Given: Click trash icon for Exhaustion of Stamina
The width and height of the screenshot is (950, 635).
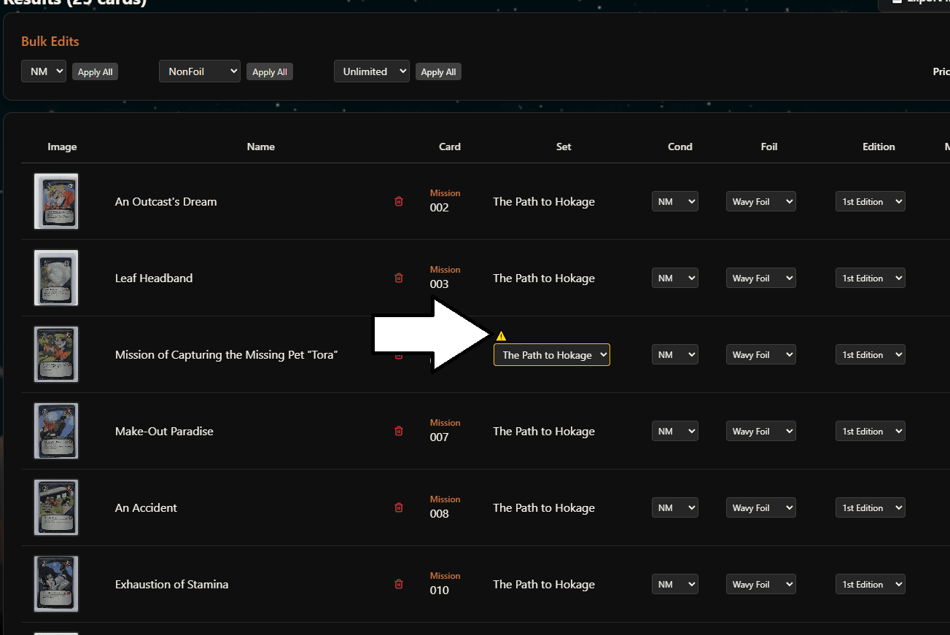Looking at the screenshot, I should (399, 584).
